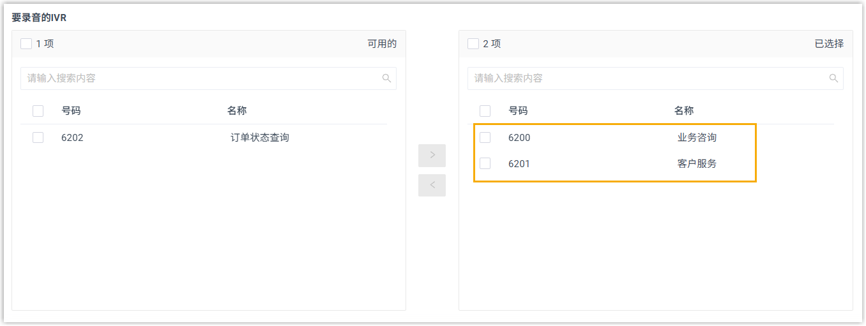The image size is (866, 326).
Task: Select the checkbox next to 6201
Action: [x=485, y=163]
